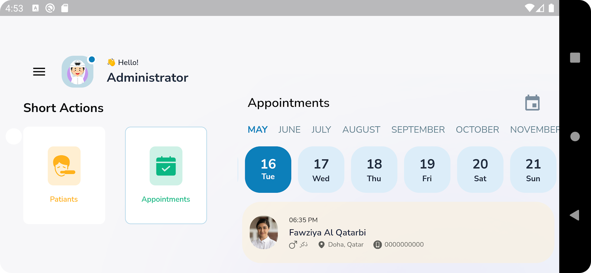Choose date 20 Sat
Viewport: 591px width, 273px height.
[480, 170]
